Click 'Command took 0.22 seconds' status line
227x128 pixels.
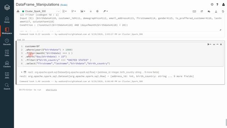[81, 34]
